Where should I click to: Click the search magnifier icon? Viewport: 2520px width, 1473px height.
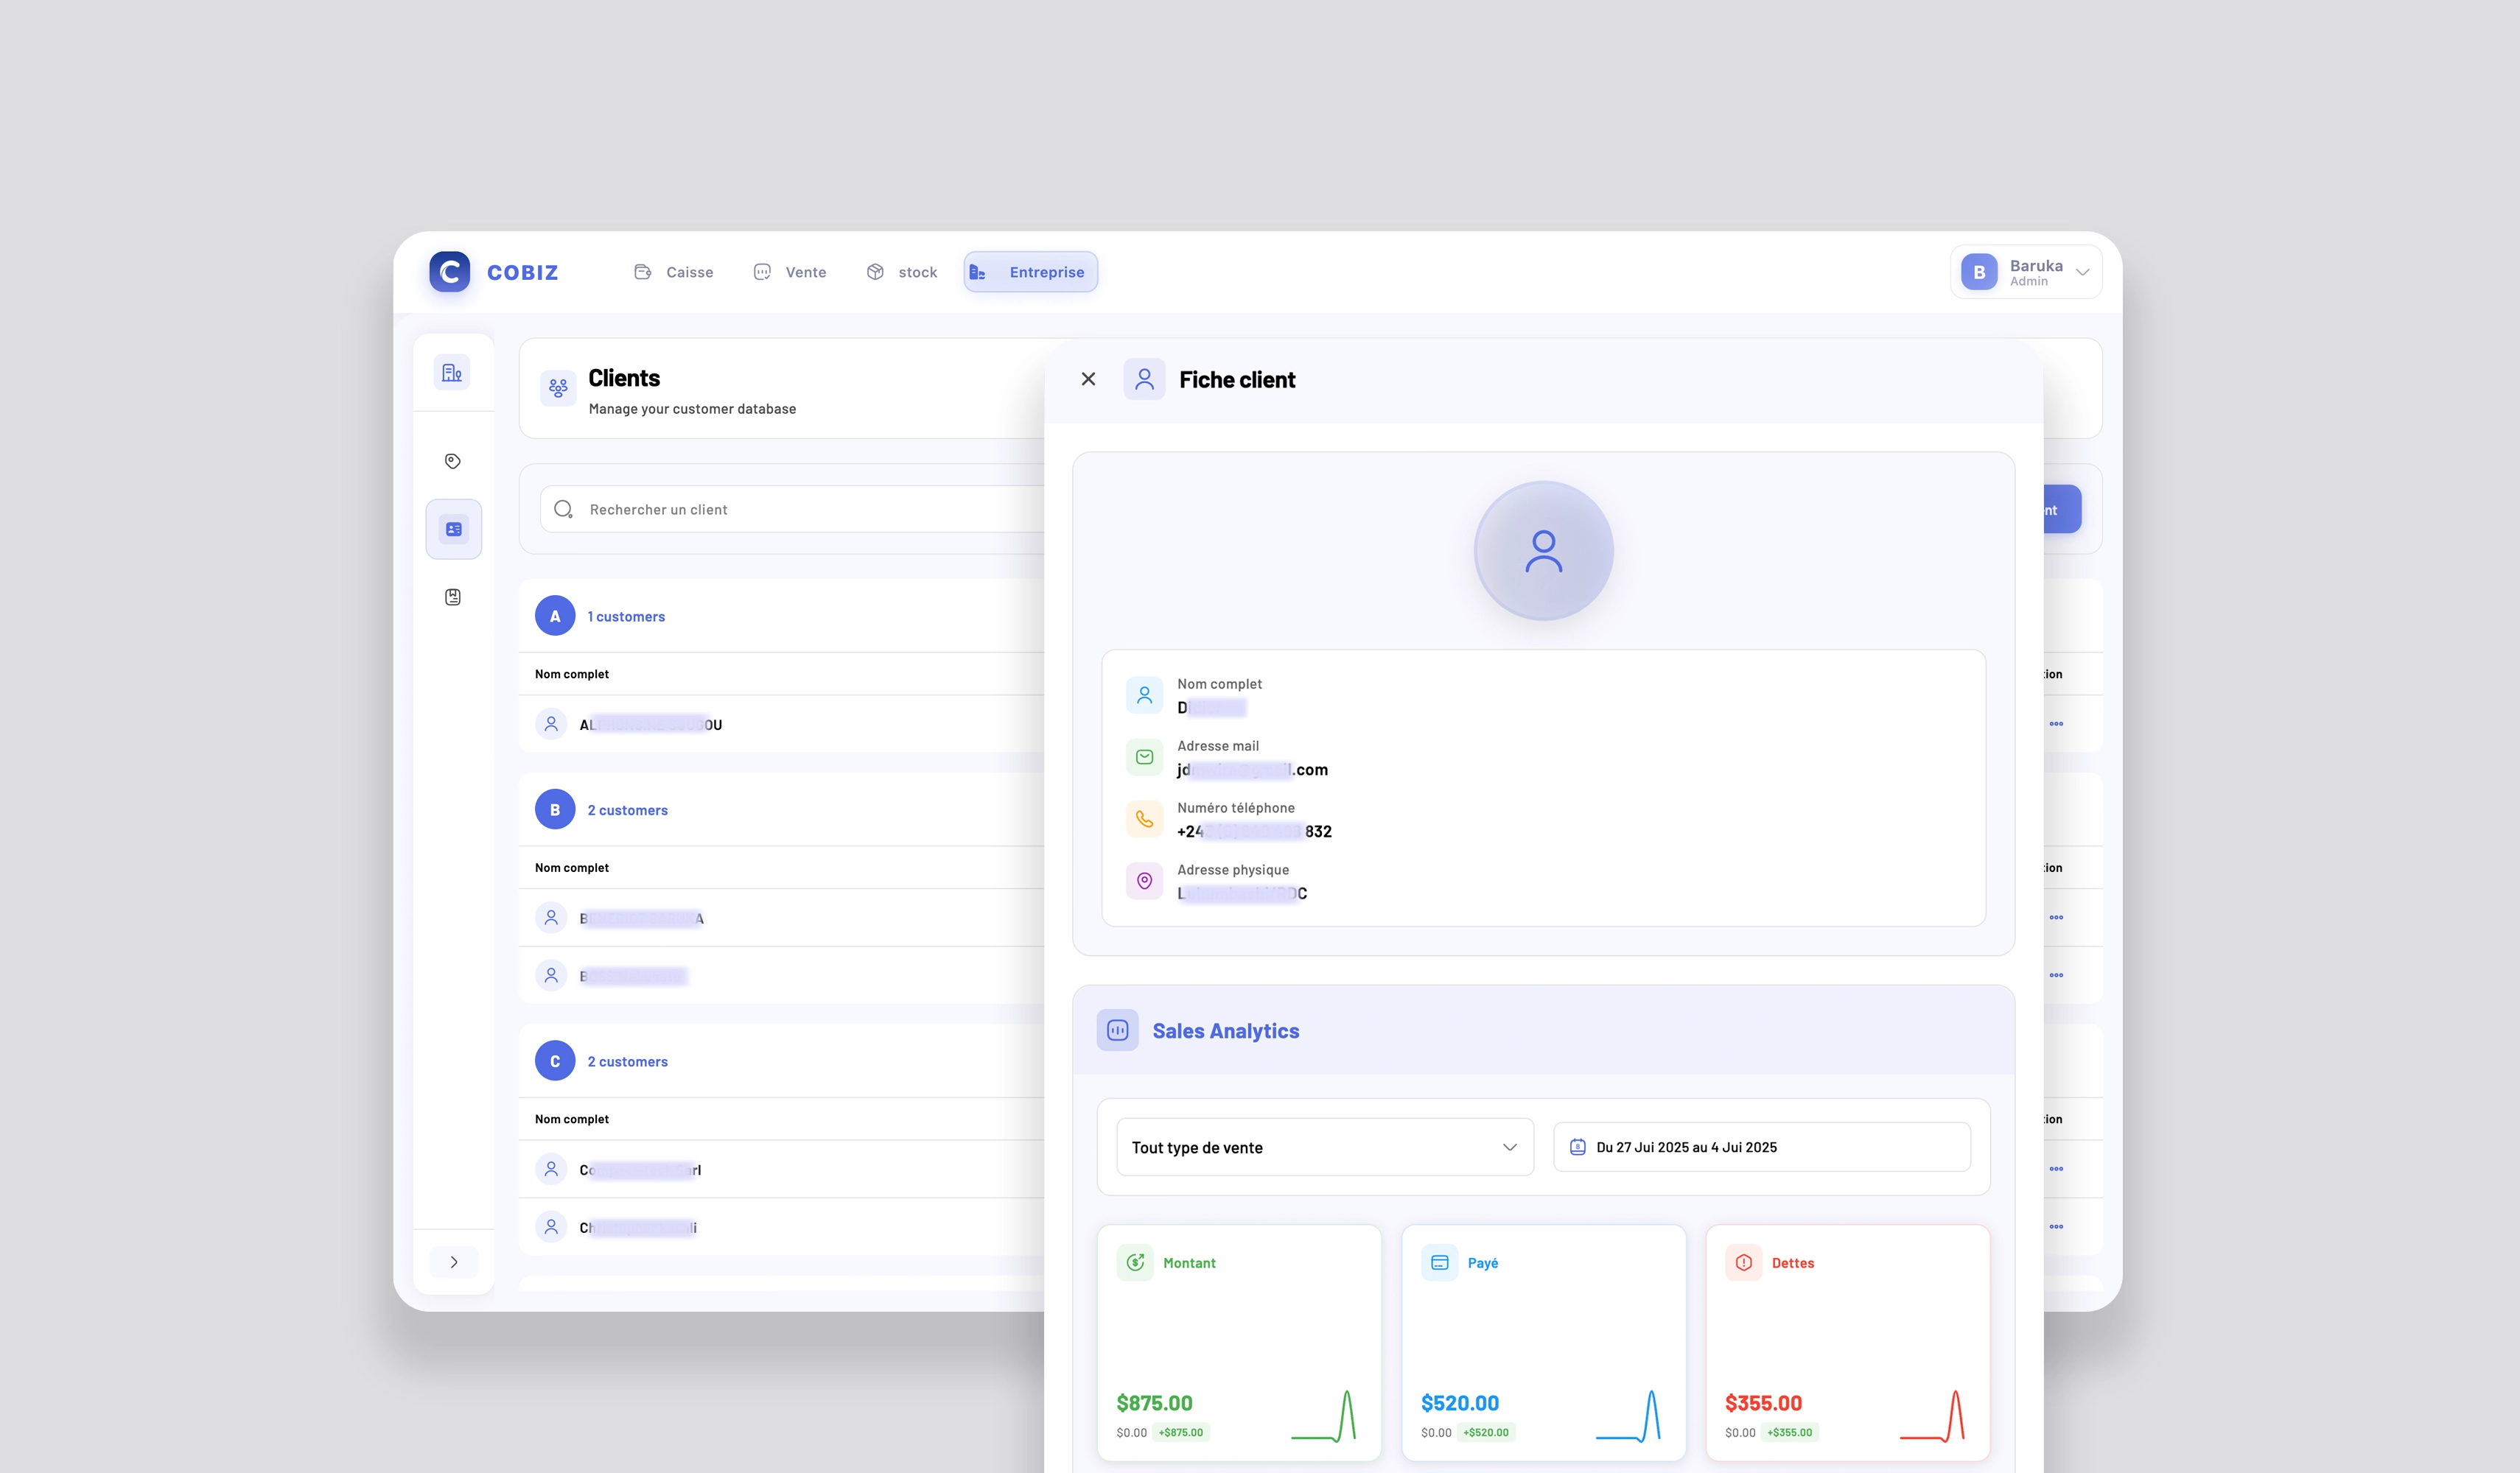[563, 509]
